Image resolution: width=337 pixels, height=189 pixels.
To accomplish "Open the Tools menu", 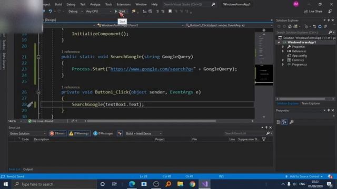I will [x=108, y=4].
